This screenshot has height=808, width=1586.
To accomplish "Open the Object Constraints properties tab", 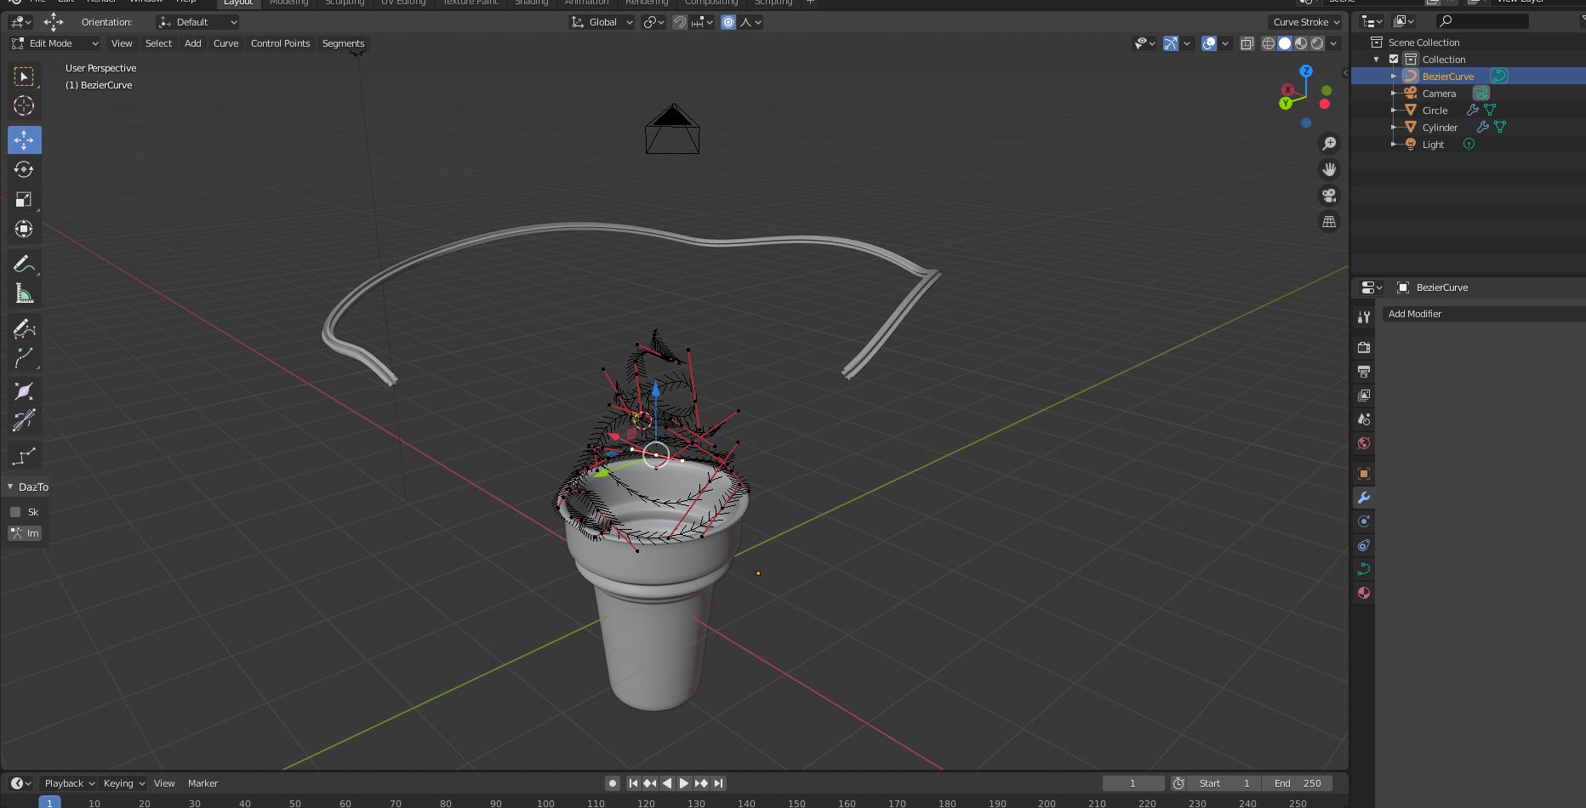I will 1364,545.
